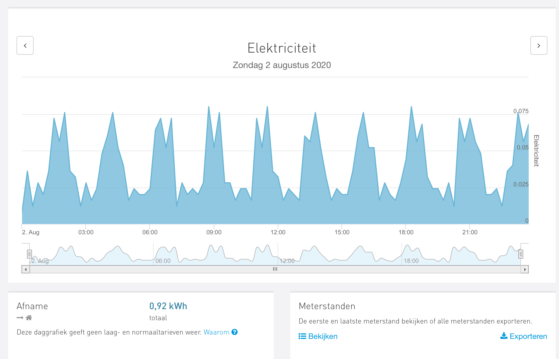Click the house icon under Afname
Screen dimensions: 559x359
coord(29,318)
